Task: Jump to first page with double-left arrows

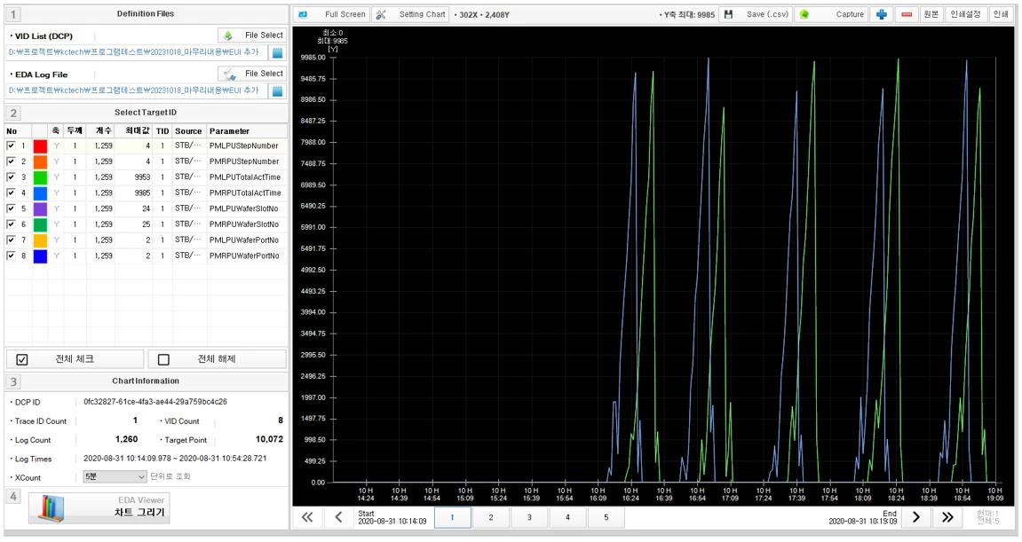Action: tap(307, 517)
